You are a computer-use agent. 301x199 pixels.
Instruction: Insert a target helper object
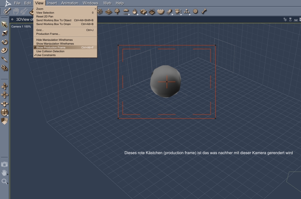click(x=195, y=11)
